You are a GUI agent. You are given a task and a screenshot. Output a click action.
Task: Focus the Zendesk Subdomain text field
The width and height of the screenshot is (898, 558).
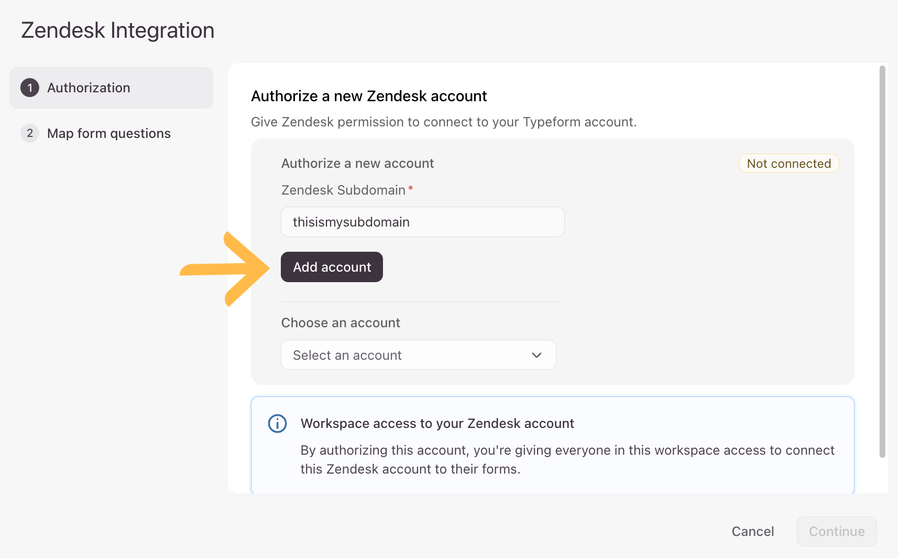(422, 222)
